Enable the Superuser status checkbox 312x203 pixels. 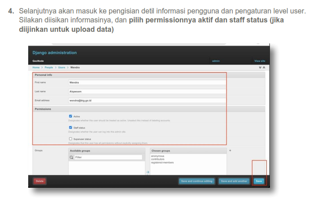70,139
